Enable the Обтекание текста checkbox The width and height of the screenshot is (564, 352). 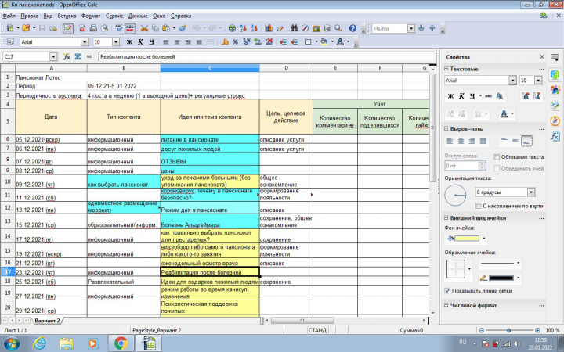497,157
